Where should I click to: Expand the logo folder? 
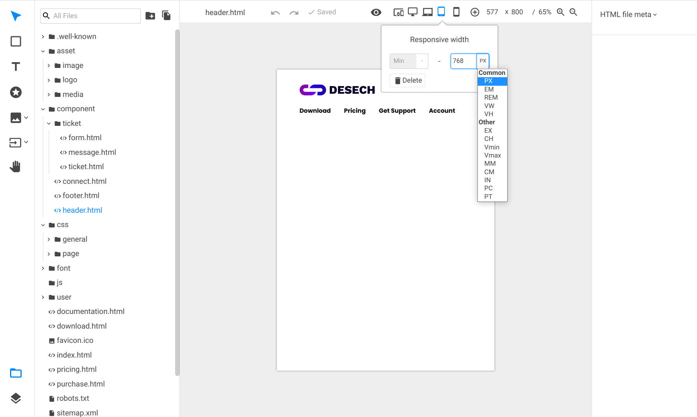pyautogui.click(x=49, y=80)
